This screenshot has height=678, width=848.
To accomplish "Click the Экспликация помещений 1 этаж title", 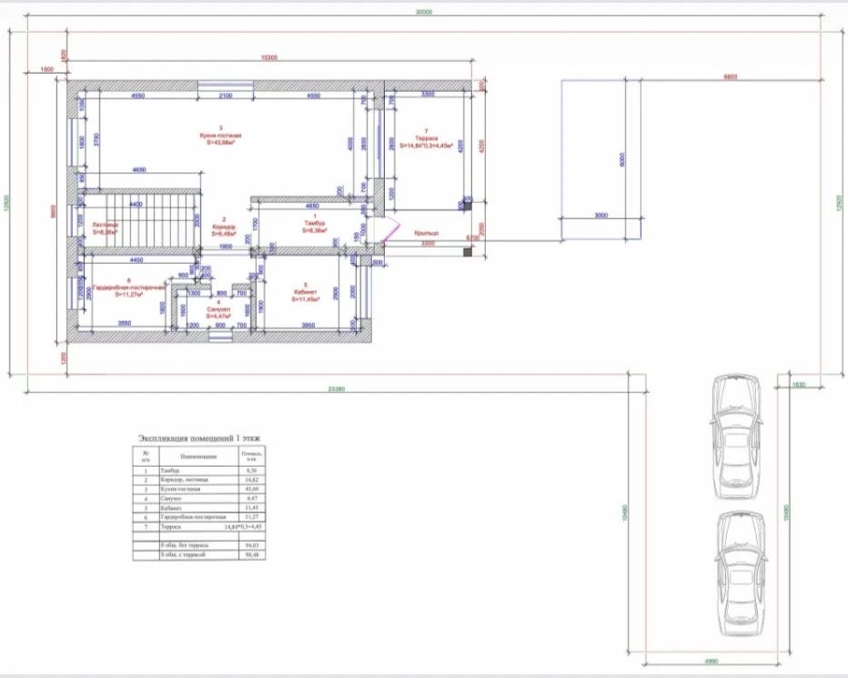I will pos(199,439).
